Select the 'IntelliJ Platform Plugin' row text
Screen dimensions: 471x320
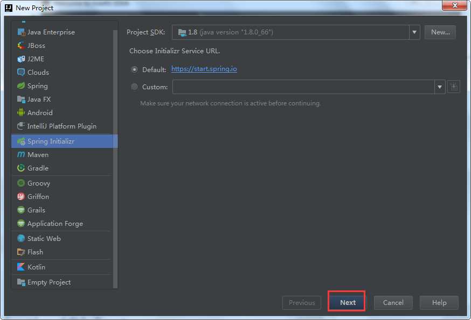pyautogui.click(x=62, y=126)
